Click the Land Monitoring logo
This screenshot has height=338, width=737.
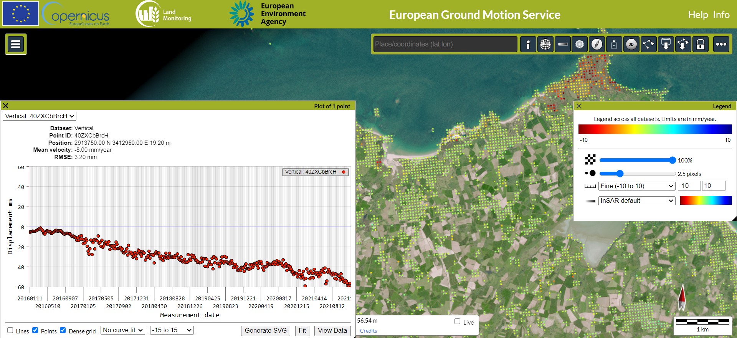164,14
